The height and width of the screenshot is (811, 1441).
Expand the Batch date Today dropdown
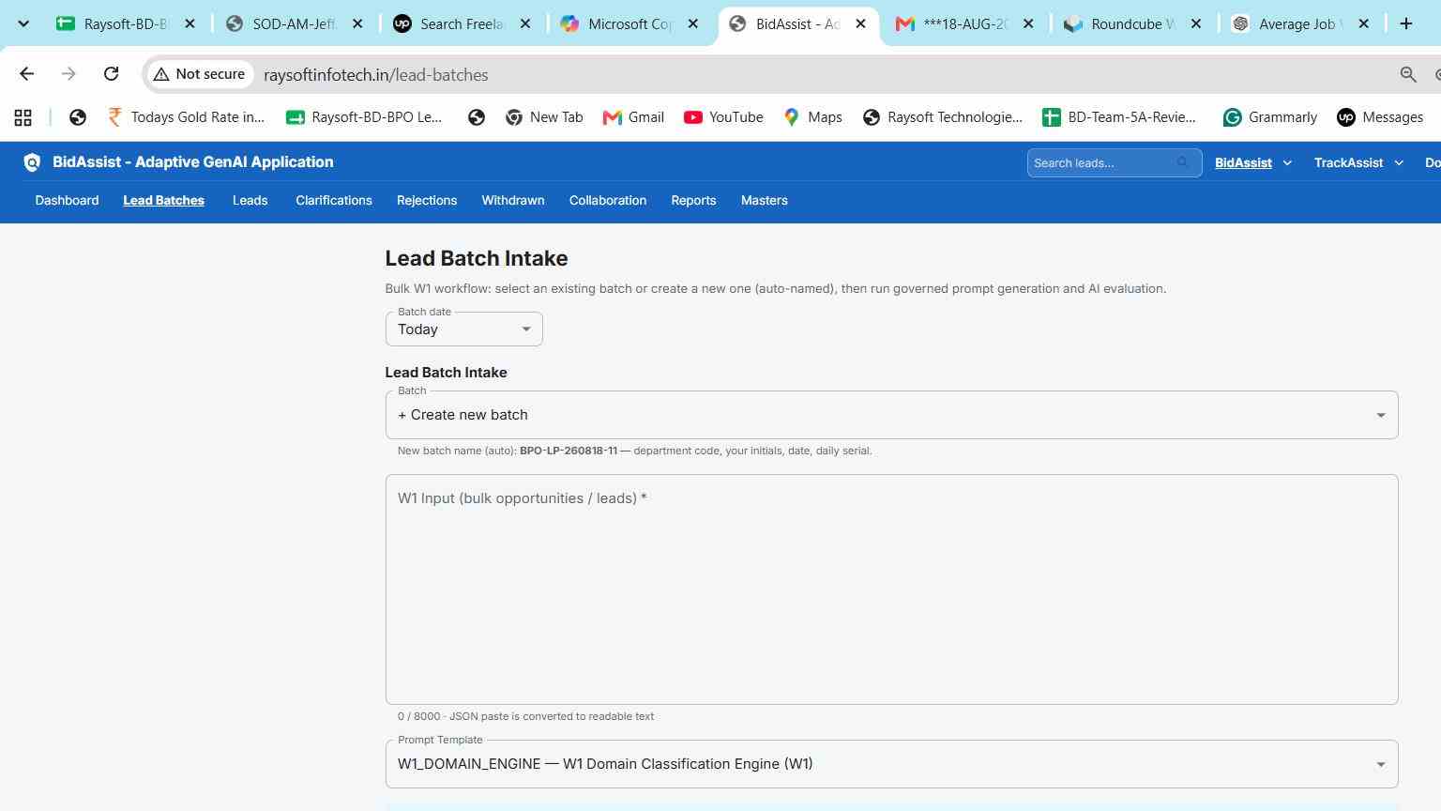(463, 329)
